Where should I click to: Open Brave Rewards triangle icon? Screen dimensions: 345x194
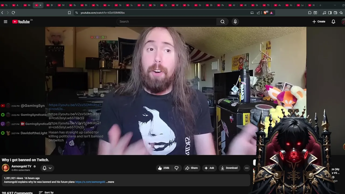click(271, 13)
